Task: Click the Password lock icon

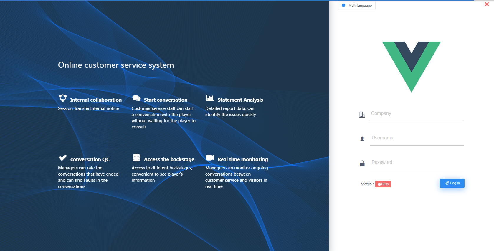Action: [362, 163]
